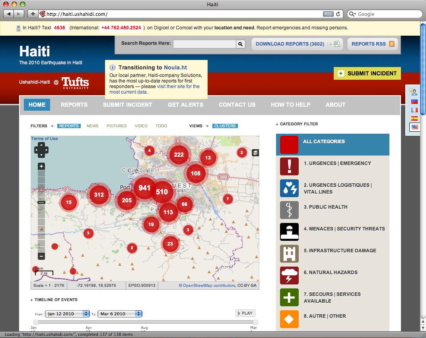Click the Search Reports input field
426x338 pixels.
pos(204,44)
